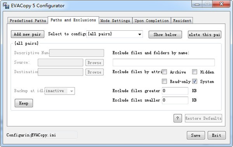This screenshot has width=233, height=147.
Task: Click the Configuring EVACopy.ini field
Action: 54,135
